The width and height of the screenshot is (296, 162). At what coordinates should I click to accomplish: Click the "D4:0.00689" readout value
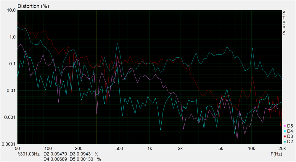[x=55, y=159]
